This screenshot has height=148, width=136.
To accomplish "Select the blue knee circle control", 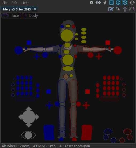I will point(57,104).
